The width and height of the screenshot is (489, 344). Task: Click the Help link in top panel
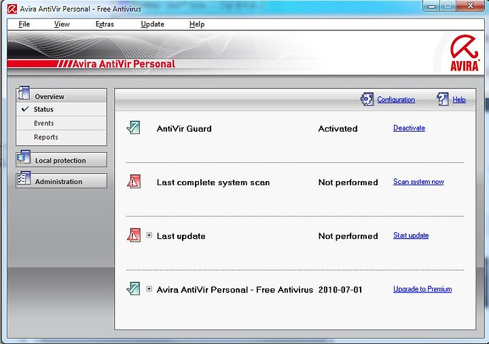pyautogui.click(x=459, y=99)
